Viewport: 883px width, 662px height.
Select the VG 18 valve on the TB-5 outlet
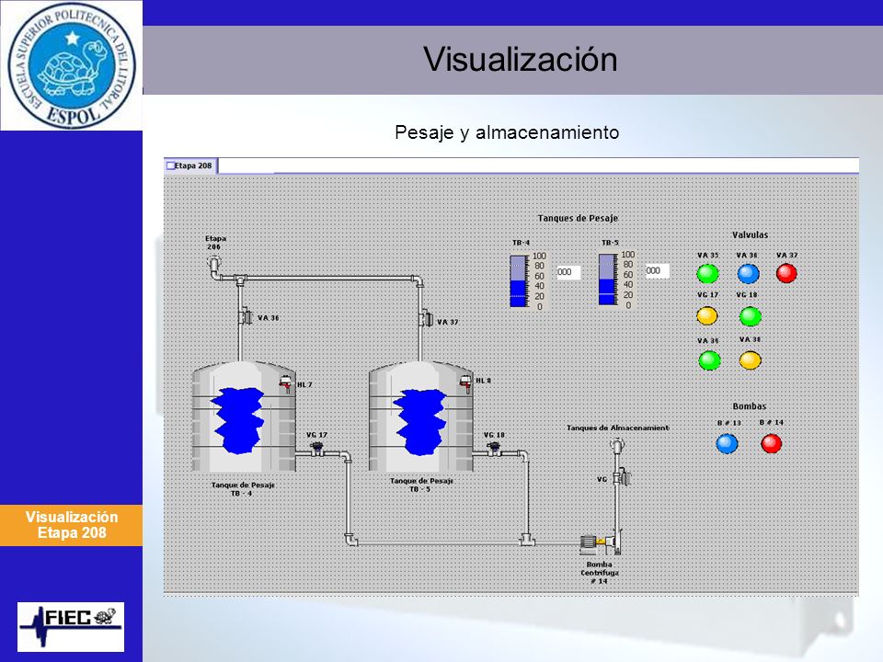494,449
